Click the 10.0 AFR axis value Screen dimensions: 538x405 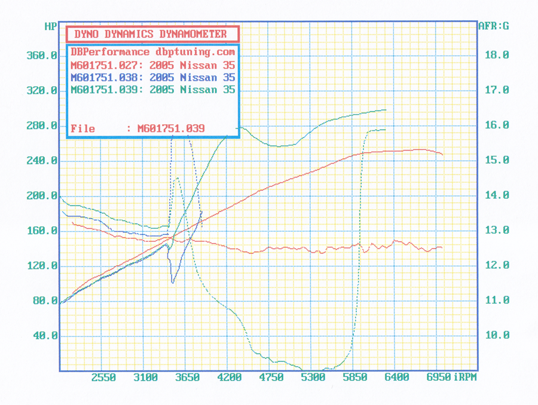pos(497,335)
